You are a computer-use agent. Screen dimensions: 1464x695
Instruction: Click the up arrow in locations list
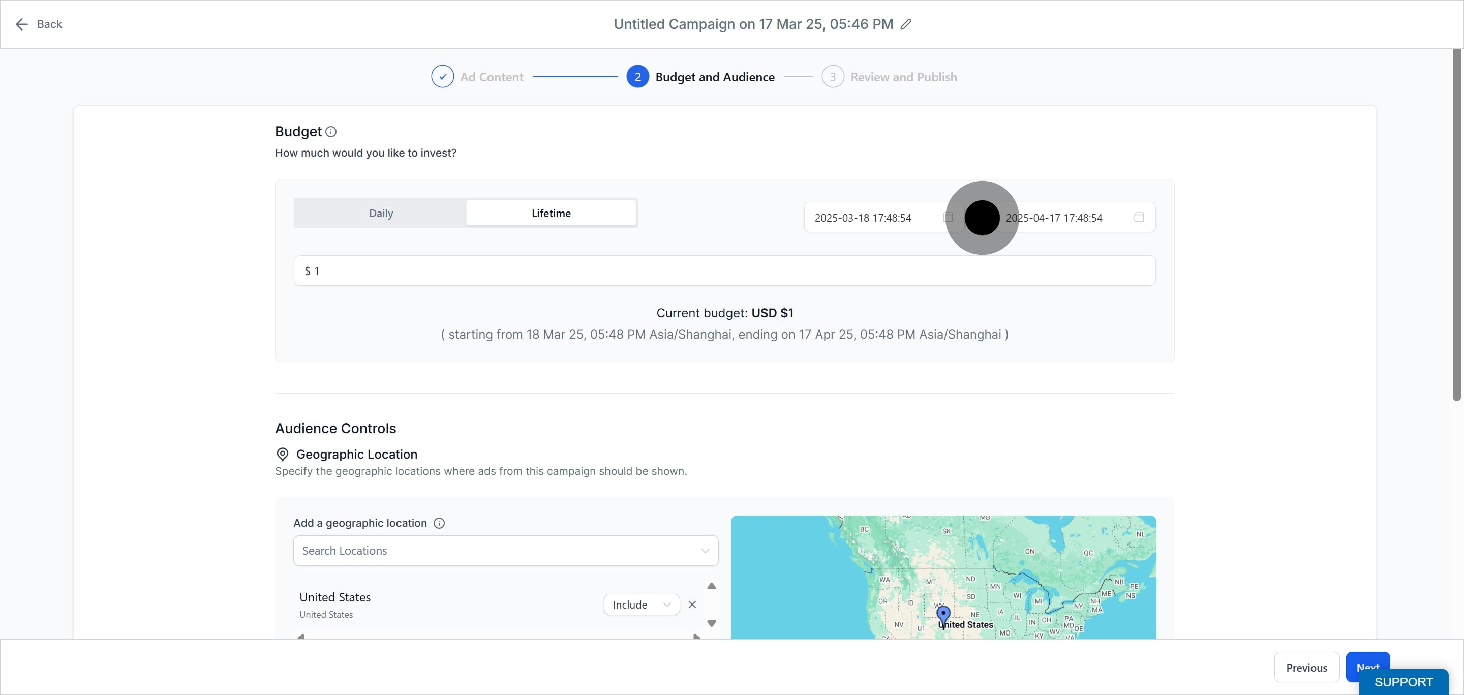point(711,586)
